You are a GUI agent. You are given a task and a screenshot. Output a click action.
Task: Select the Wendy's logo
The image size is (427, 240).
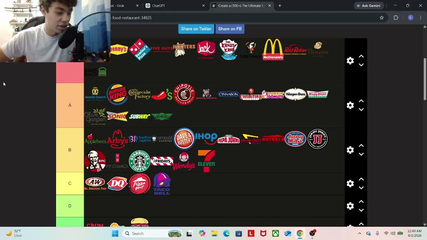(x=184, y=161)
